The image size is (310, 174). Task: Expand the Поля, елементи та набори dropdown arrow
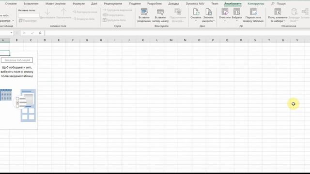pos(284,21)
